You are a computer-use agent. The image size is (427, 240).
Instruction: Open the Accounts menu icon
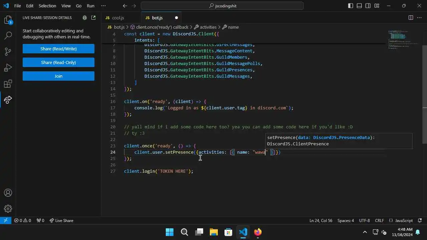tap(8, 193)
